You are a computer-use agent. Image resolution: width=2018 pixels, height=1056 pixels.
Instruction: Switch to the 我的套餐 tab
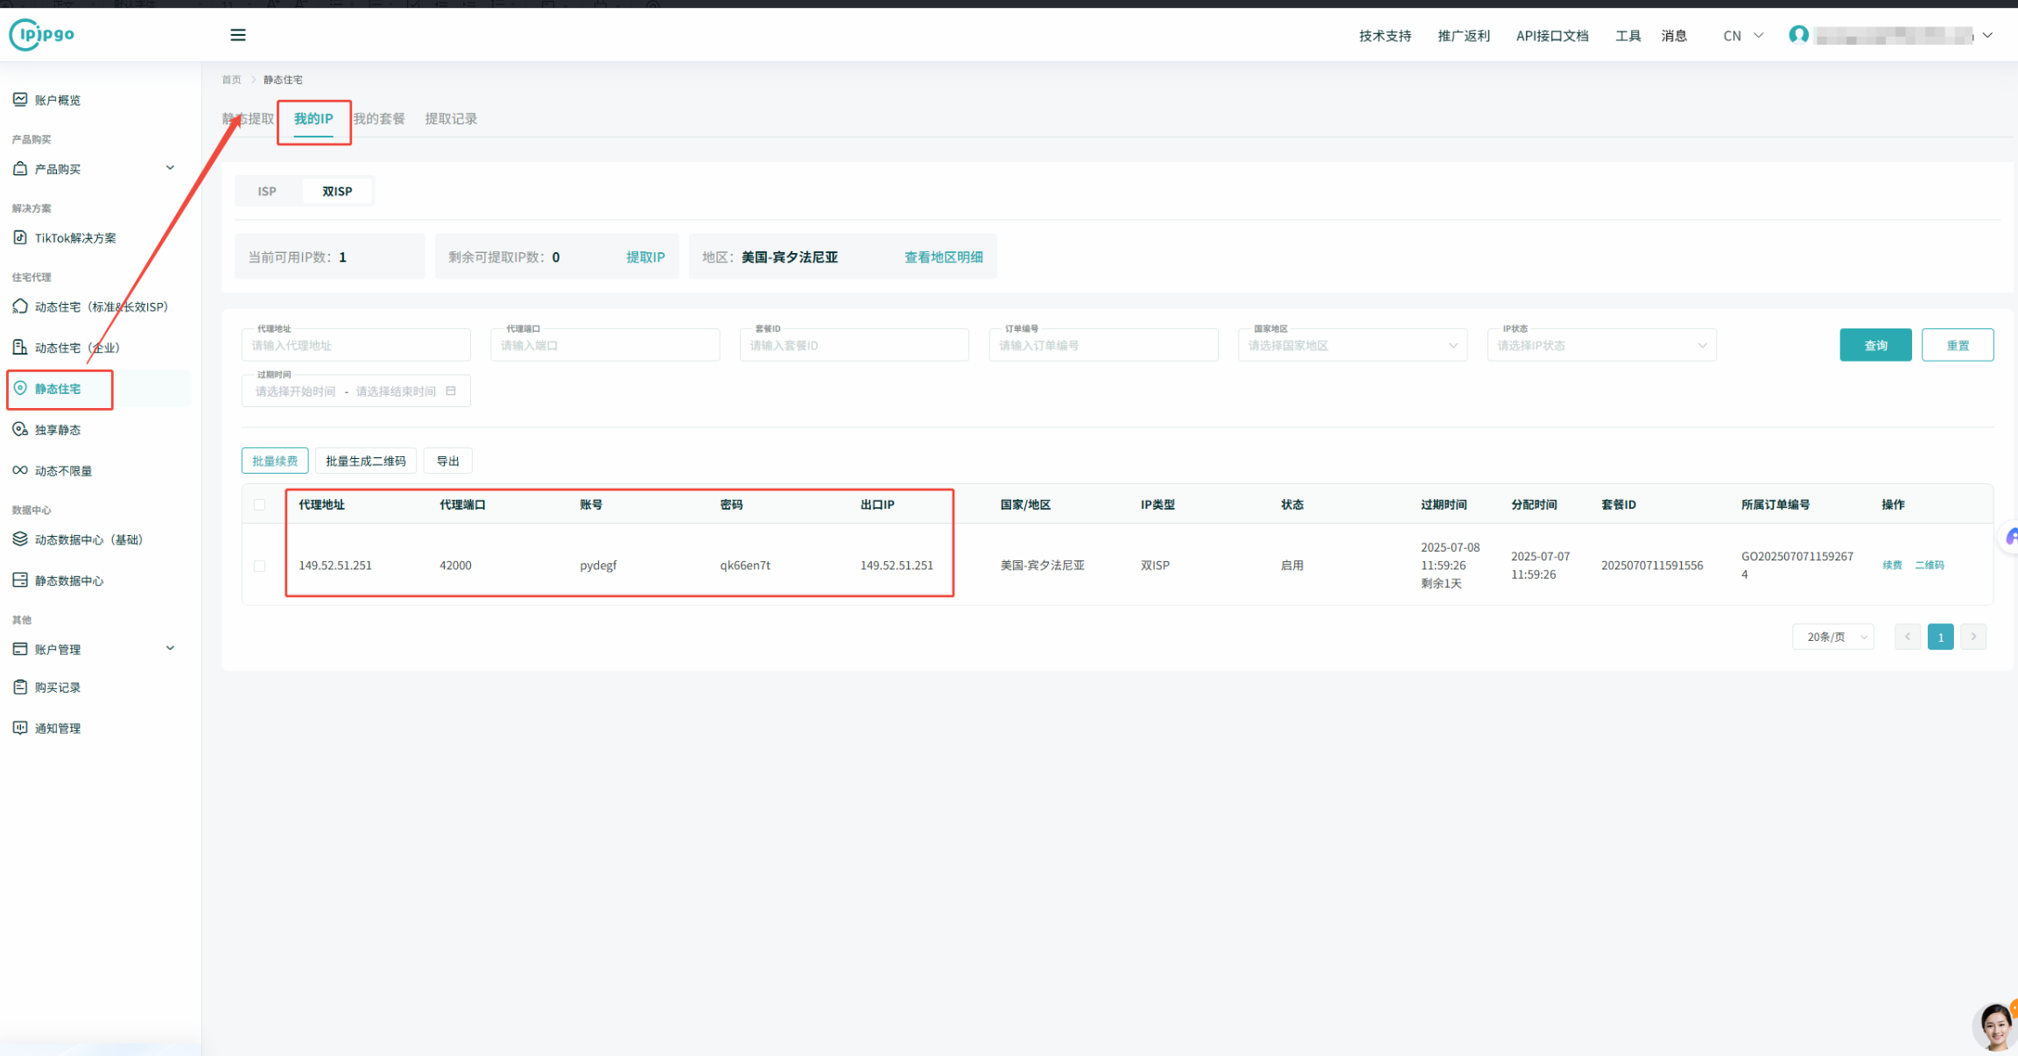click(379, 119)
